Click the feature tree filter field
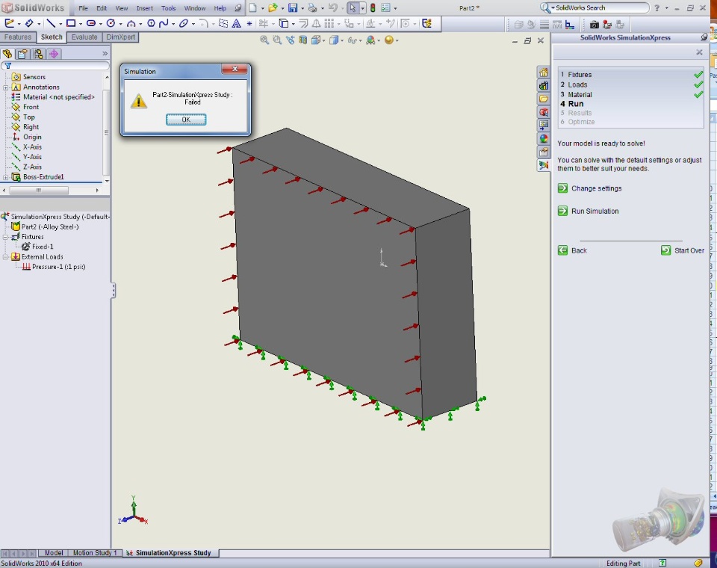Image resolution: width=717 pixels, height=568 pixels. pos(55,66)
